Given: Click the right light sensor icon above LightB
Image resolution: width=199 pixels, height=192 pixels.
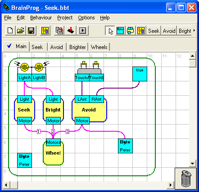Looking at the screenshot, I should coord(39,67).
